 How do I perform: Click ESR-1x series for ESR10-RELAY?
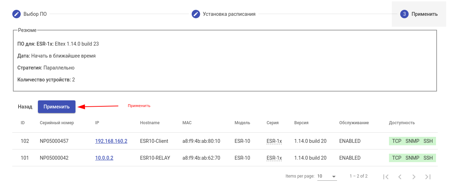(274, 158)
